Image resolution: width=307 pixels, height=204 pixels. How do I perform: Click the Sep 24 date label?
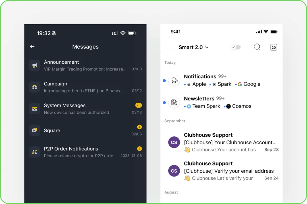[271, 178]
